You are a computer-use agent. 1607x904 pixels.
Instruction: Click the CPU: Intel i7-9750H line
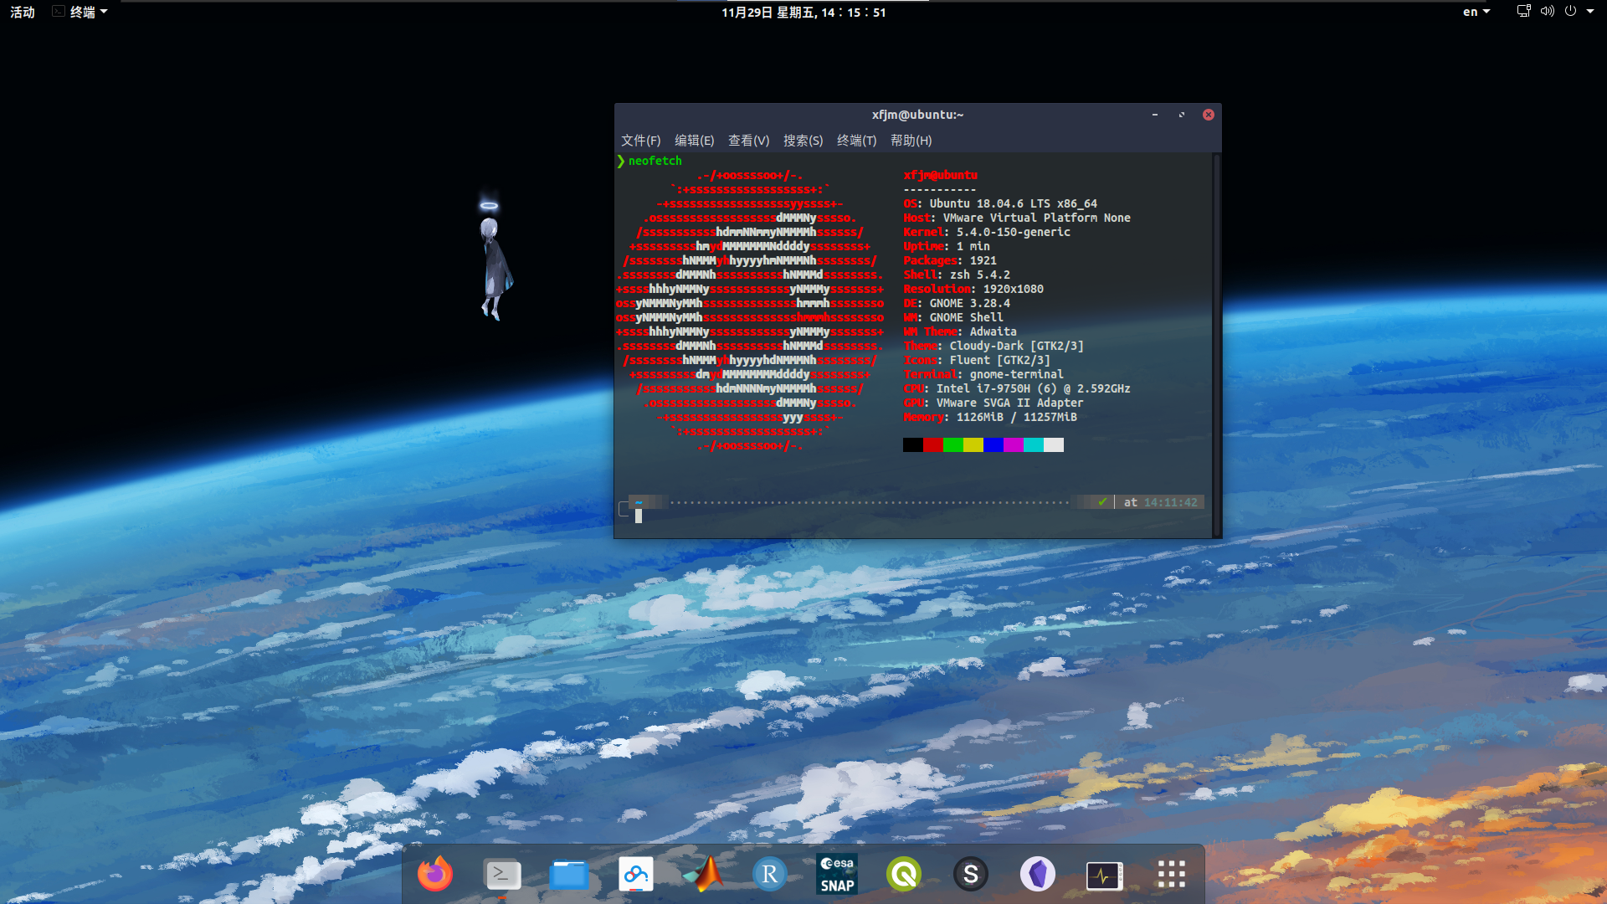click(1017, 388)
